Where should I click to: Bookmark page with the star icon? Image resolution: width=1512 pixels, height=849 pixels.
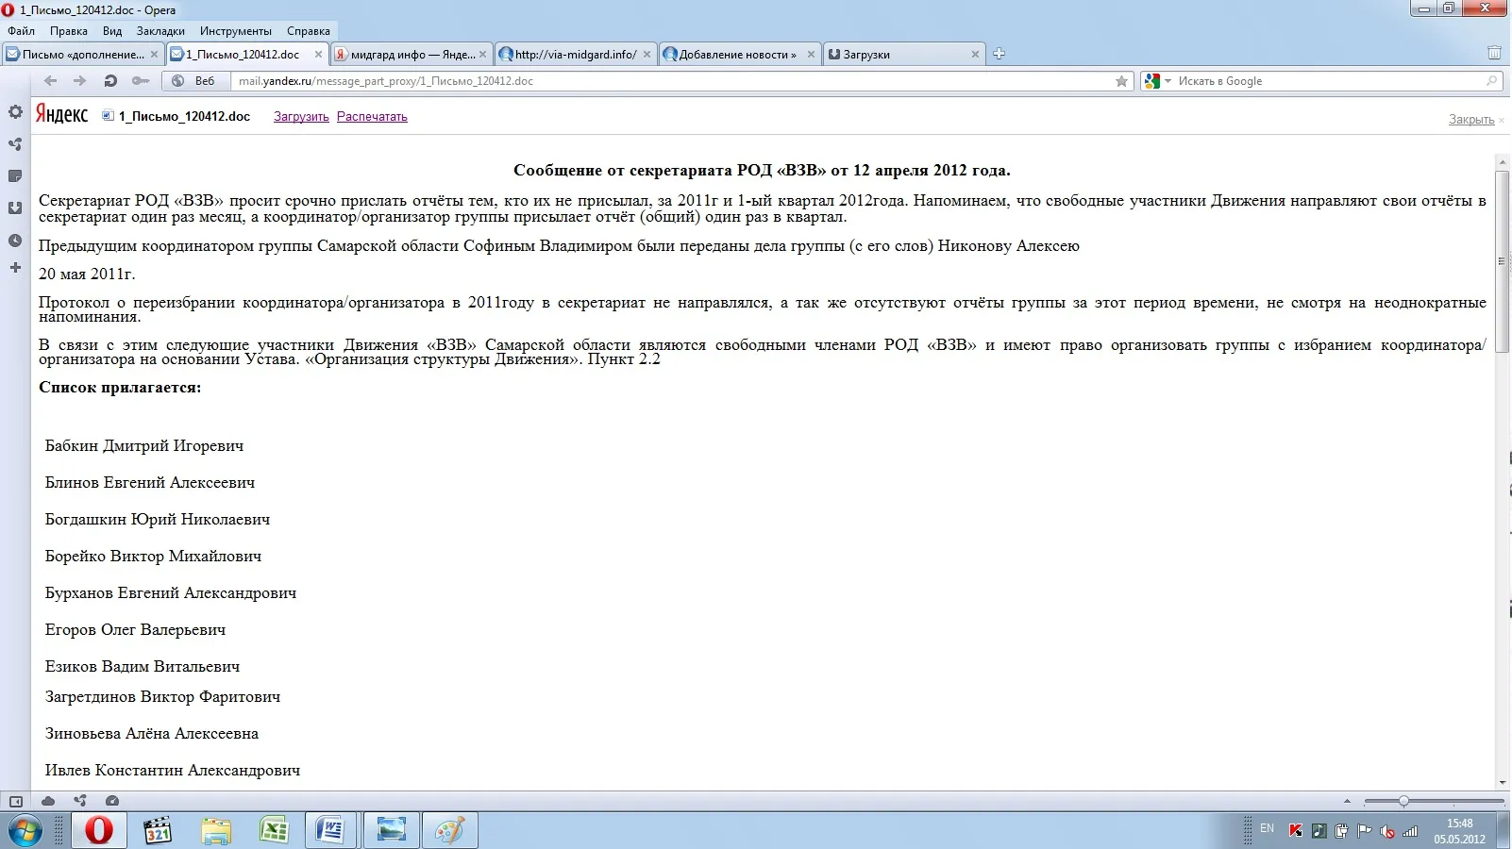1121,81
